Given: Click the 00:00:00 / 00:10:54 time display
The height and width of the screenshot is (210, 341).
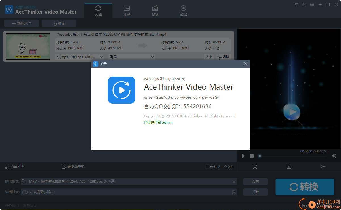Looking at the screenshot, I should pos(314,151).
